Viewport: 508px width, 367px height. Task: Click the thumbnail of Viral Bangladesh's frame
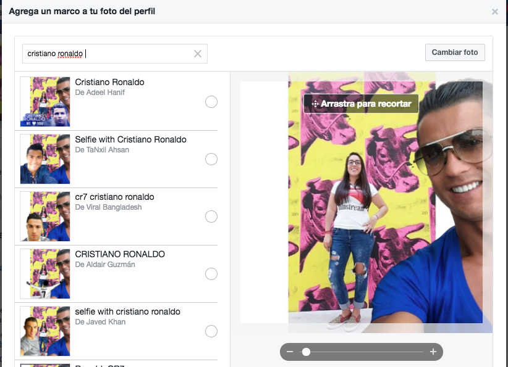coord(45,216)
